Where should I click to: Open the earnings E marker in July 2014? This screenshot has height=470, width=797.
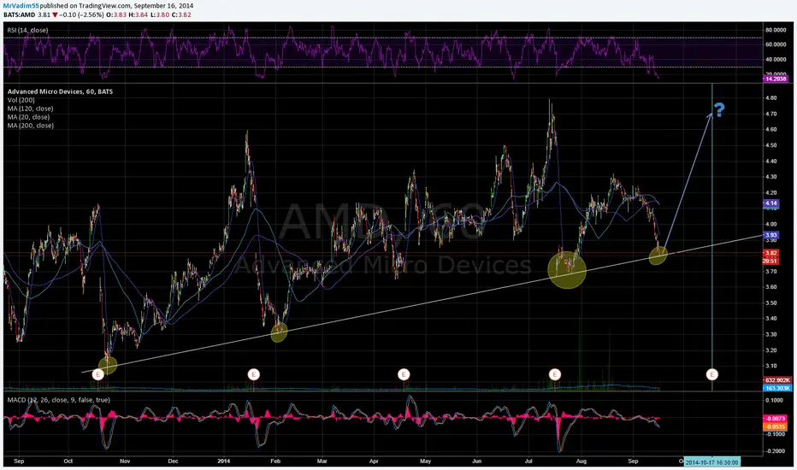coord(554,374)
